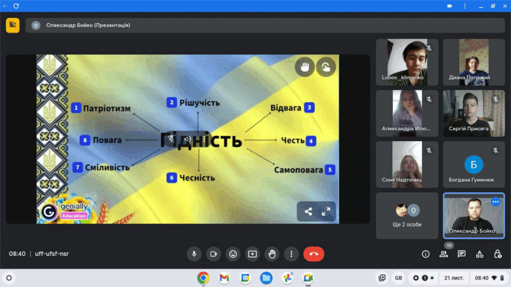
Task: Click the red leave call button
Action: click(x=314, y=254)
